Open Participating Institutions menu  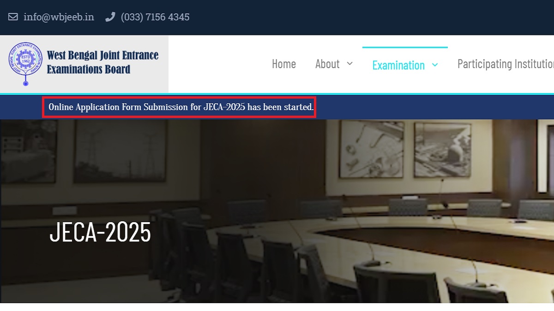pos(505,64)
